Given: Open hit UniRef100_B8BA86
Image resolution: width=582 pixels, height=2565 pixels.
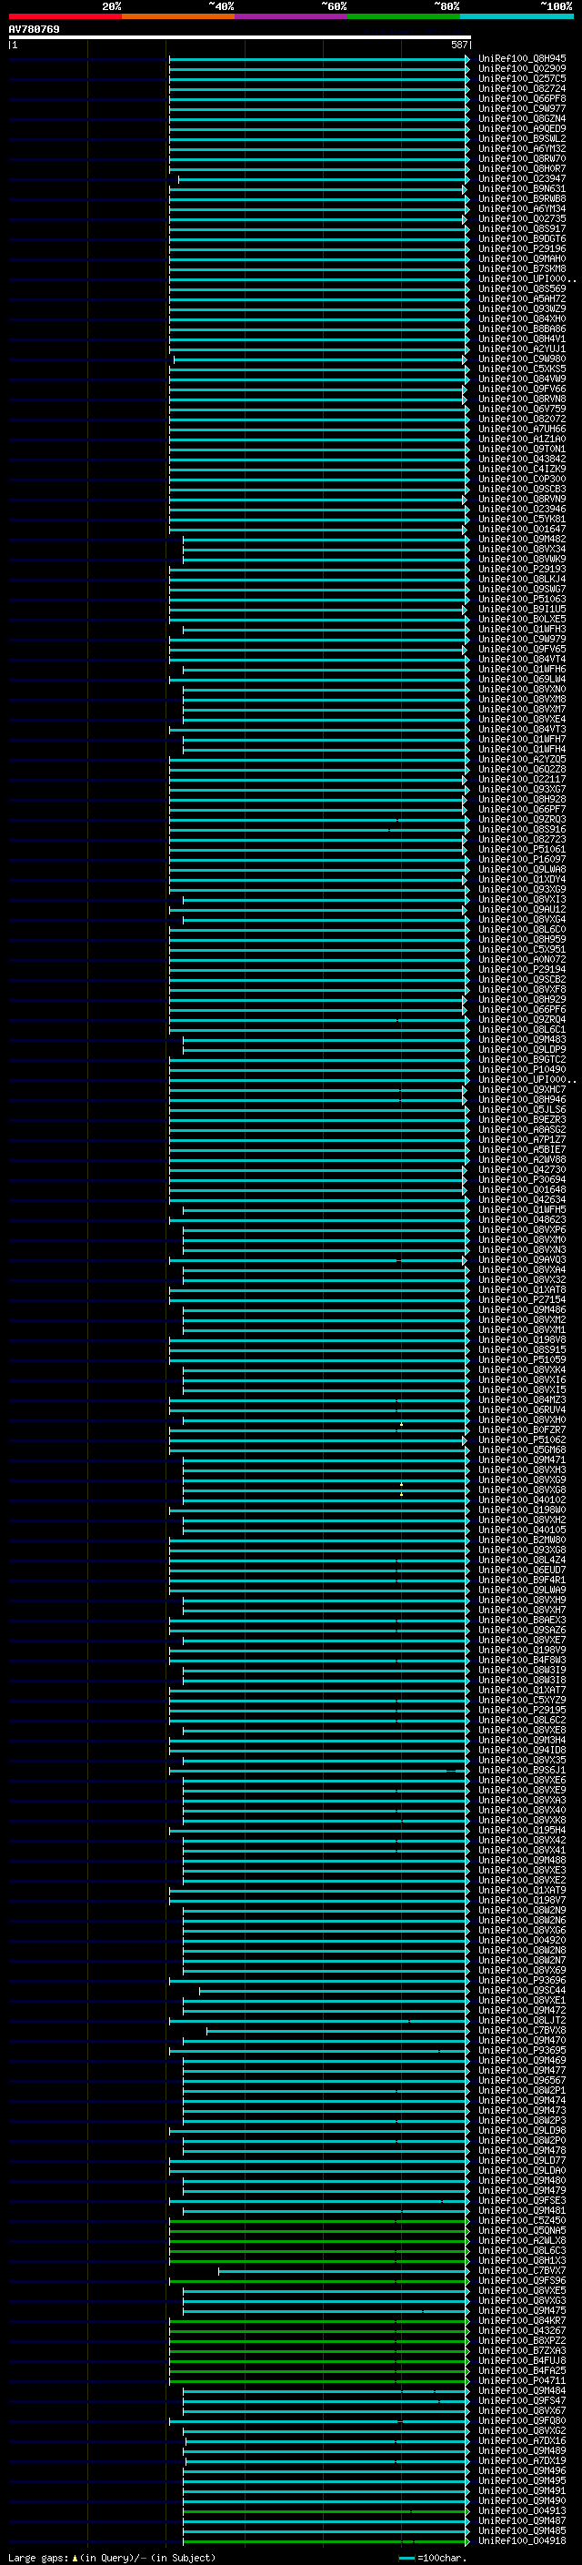Looking at the screenshot, I should click(x=521, y=328).
